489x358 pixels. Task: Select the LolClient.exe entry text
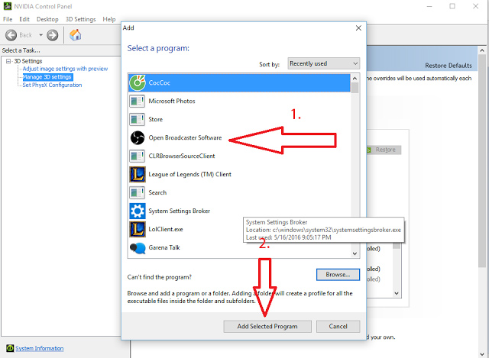pyautogui.click(x=166, y=229)
